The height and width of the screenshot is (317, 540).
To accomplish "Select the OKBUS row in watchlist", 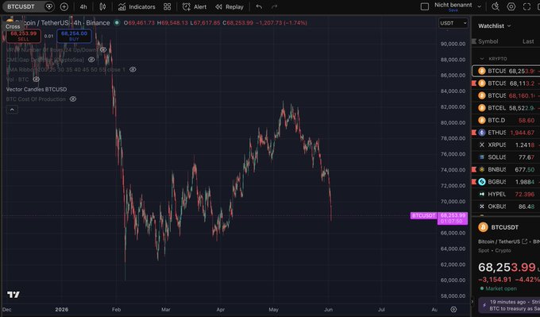I will pyautogui.click(x=506, y=207).
